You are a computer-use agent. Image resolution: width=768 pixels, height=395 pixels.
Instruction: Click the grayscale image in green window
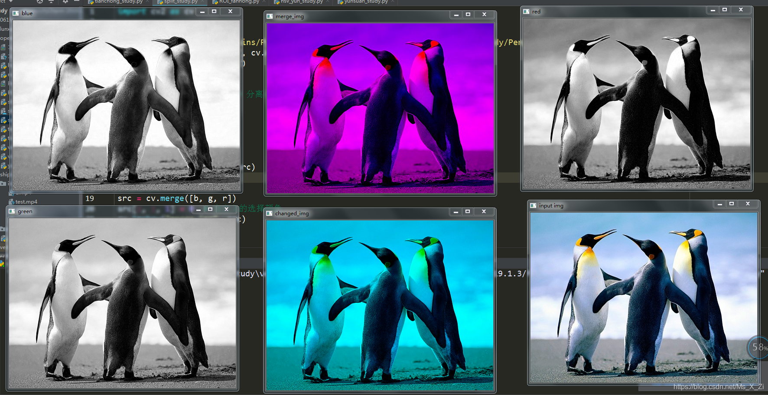[123, 303]
